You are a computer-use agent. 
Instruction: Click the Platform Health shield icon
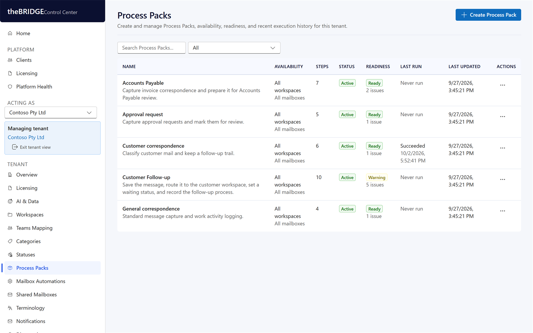[10, 87]
